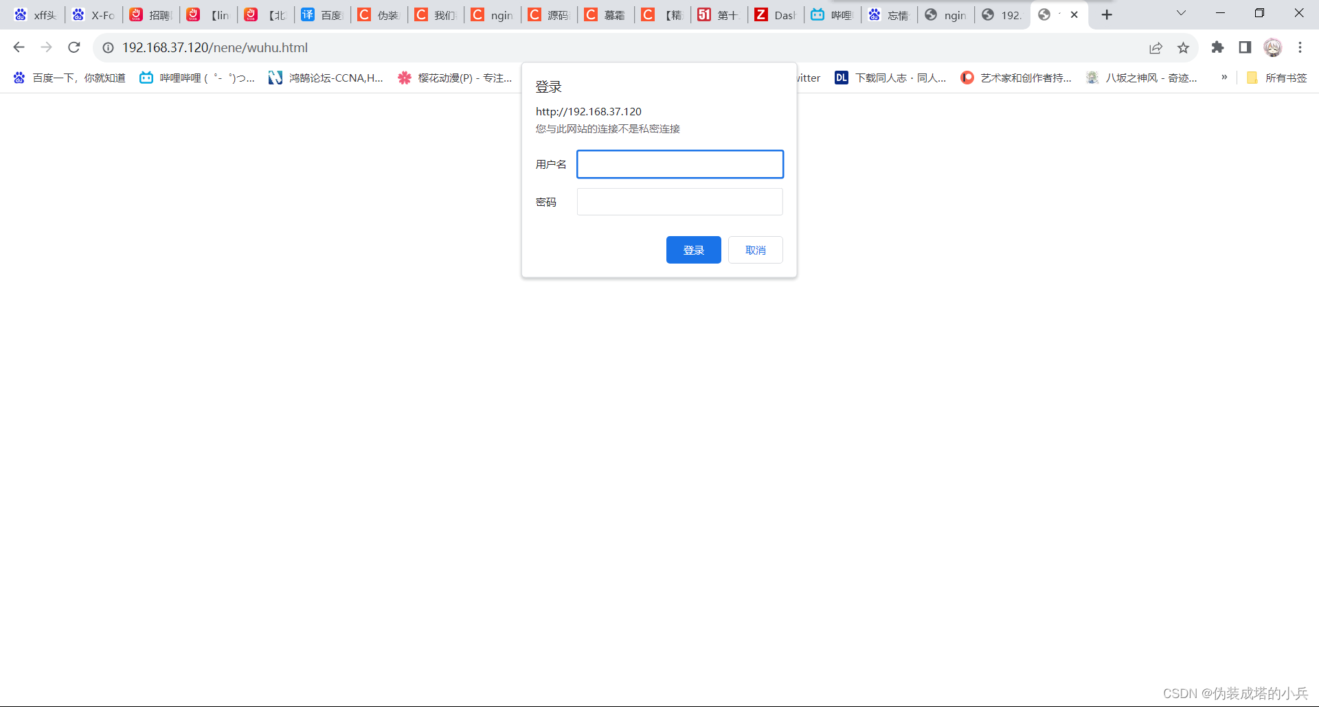The image size is (1319, 707).
Task: Reload the current page
Action: tap(74, 47)
